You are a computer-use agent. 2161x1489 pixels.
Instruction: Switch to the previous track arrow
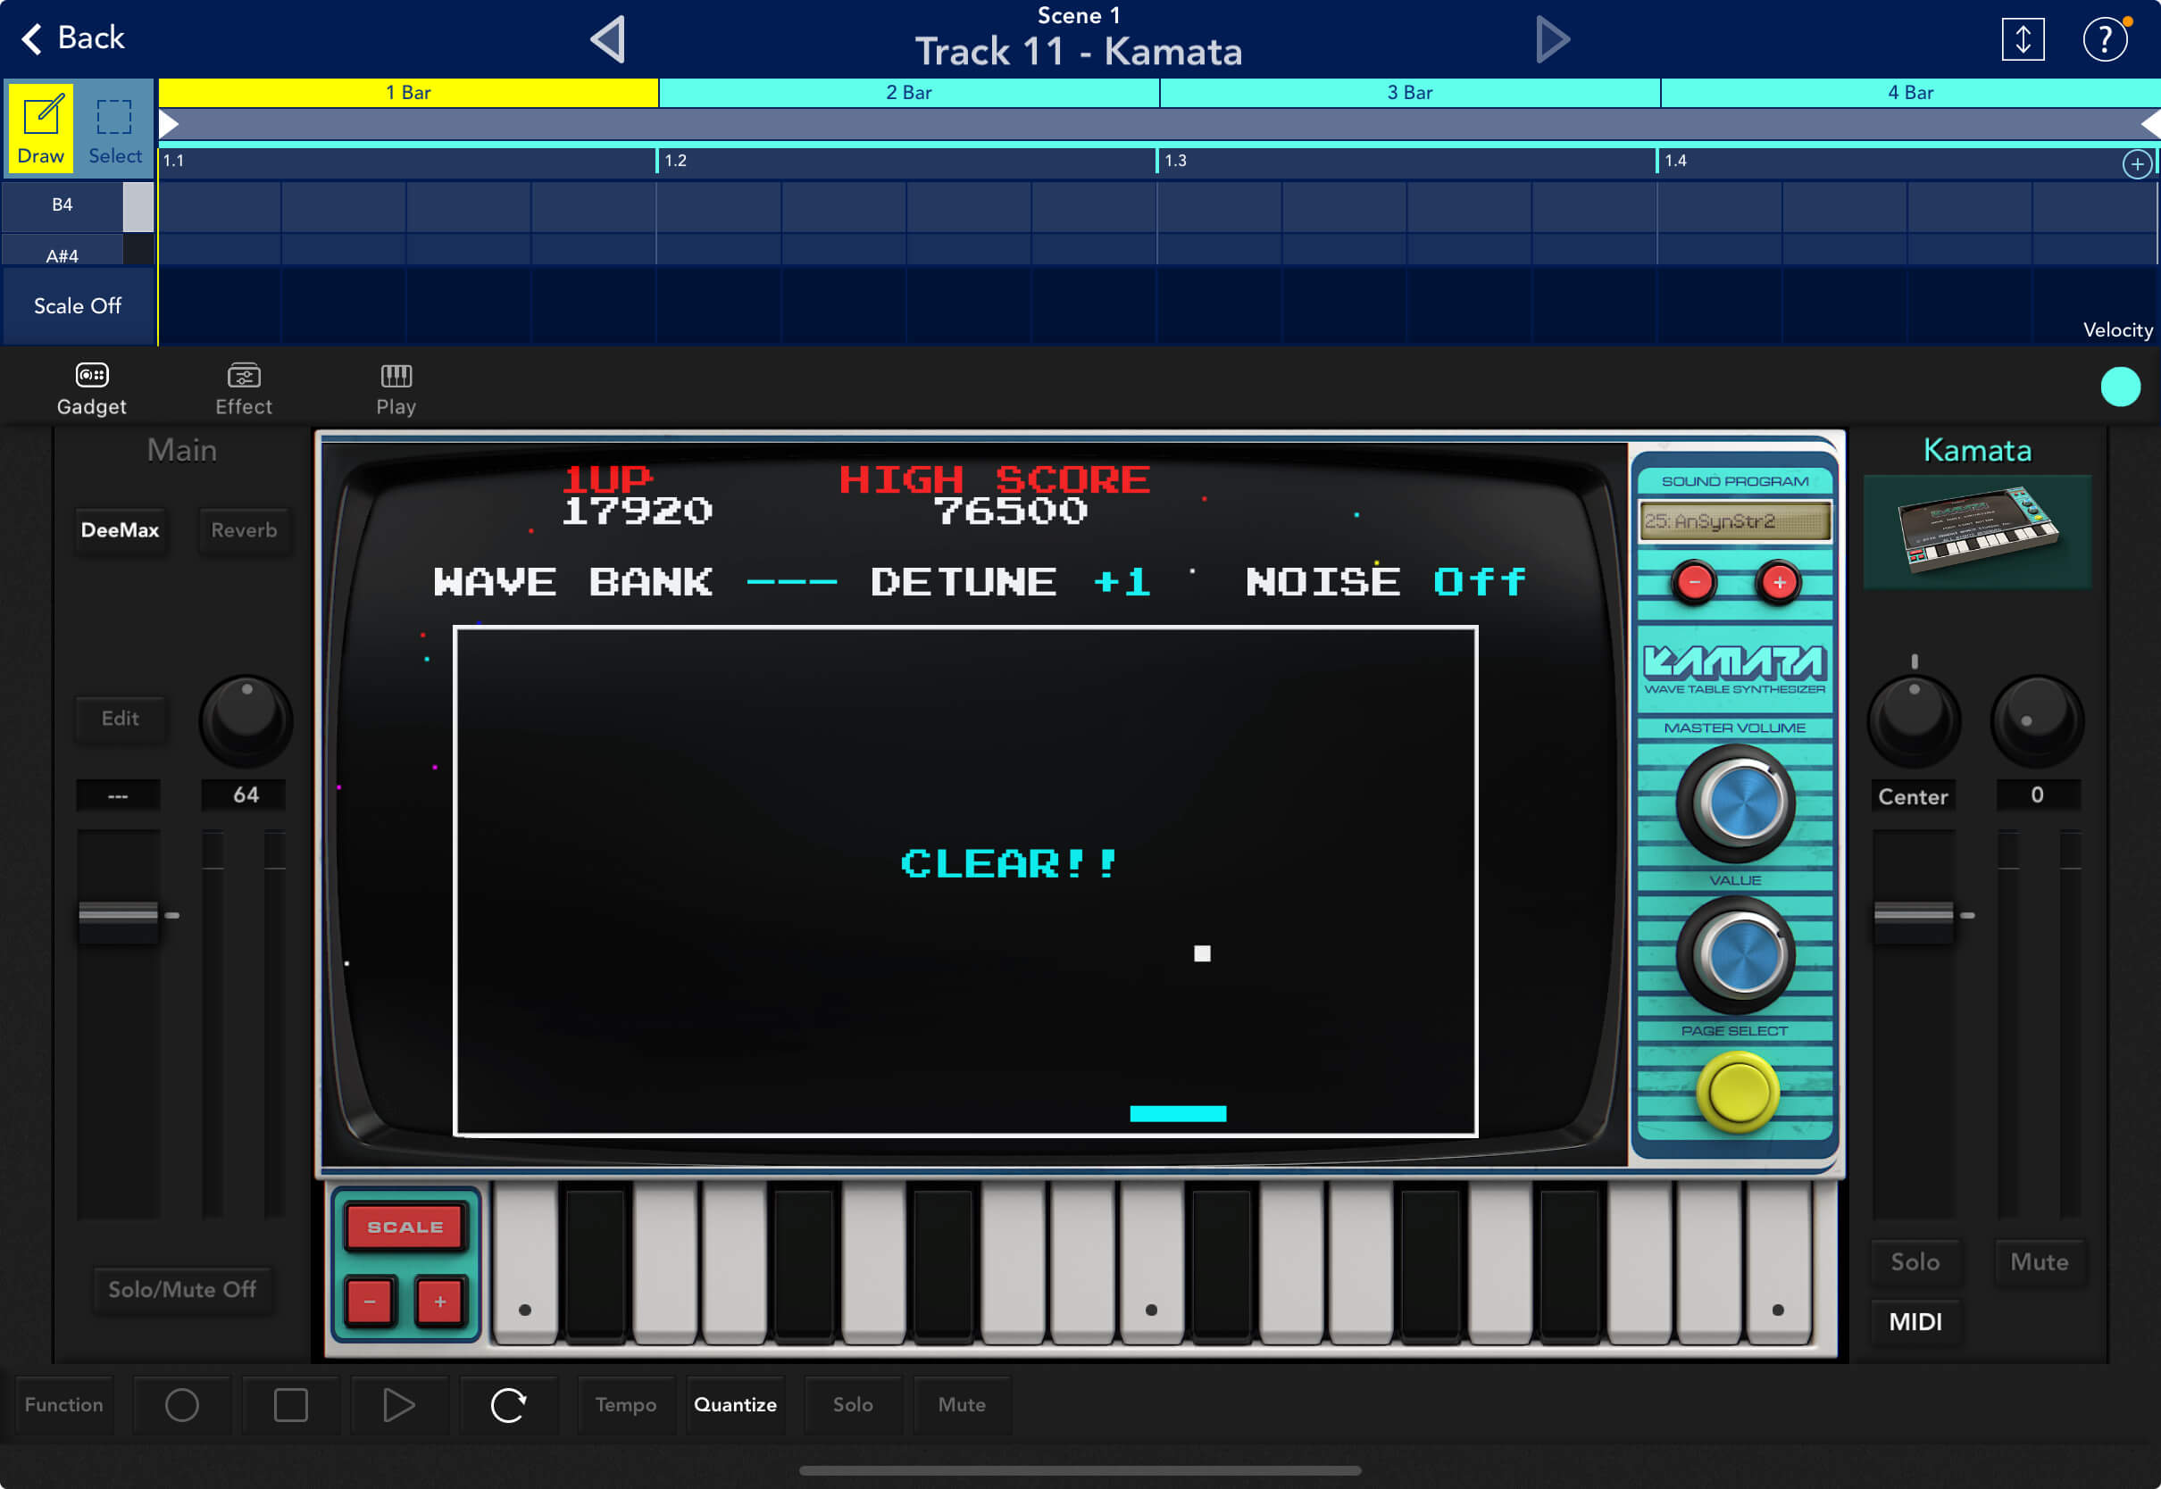(x=608, y=39)
